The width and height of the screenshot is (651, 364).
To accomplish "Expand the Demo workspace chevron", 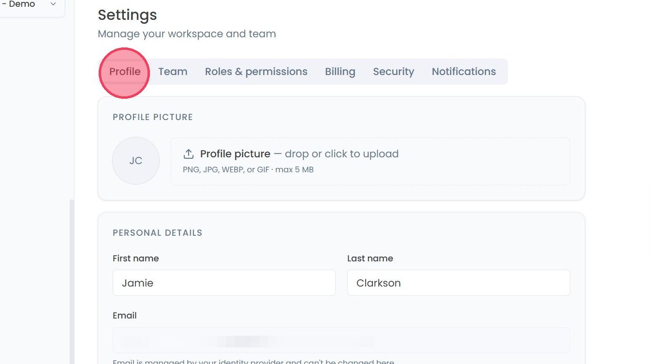I will [x=53, y=4].
